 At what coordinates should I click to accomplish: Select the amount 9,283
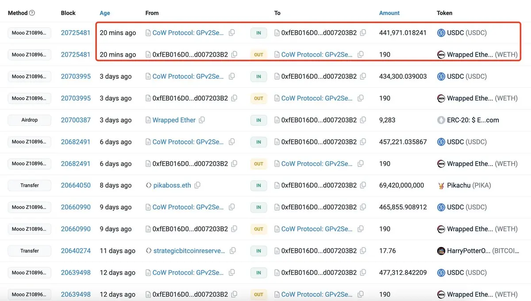[x=387, y=120]
